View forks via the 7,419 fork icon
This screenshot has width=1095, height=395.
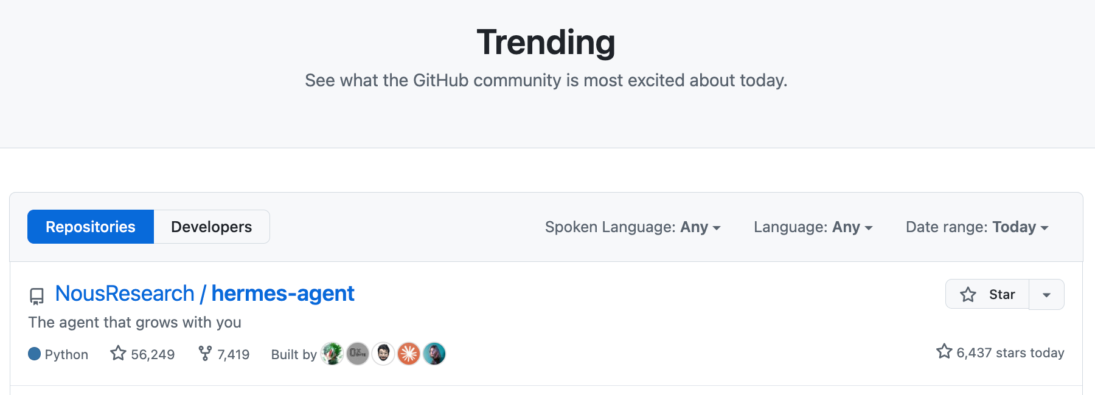click(x=205, y=353)
